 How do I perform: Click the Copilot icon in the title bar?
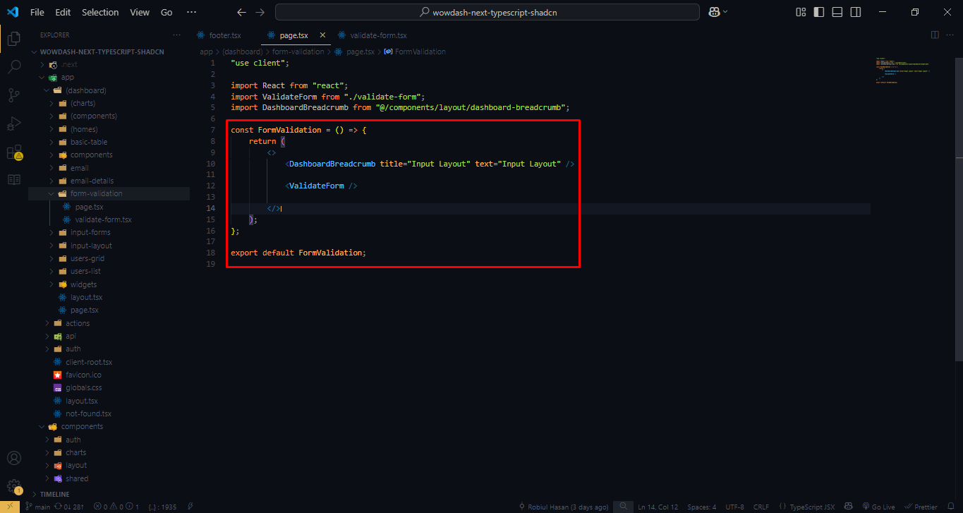(x=713, y=11)
